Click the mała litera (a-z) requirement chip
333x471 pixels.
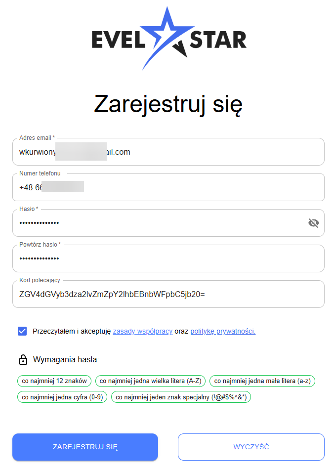262,381
